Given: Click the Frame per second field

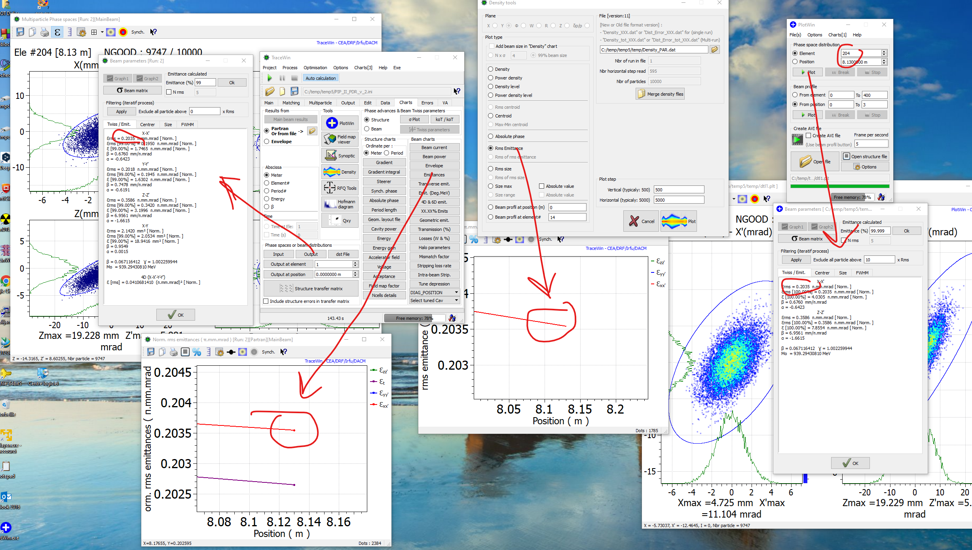Looking at the screenshot, I should (871, 144).
